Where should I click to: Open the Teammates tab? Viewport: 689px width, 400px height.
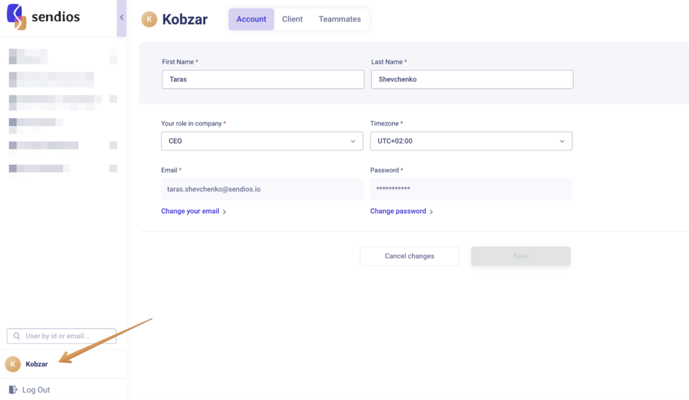[x=340, y=19]
